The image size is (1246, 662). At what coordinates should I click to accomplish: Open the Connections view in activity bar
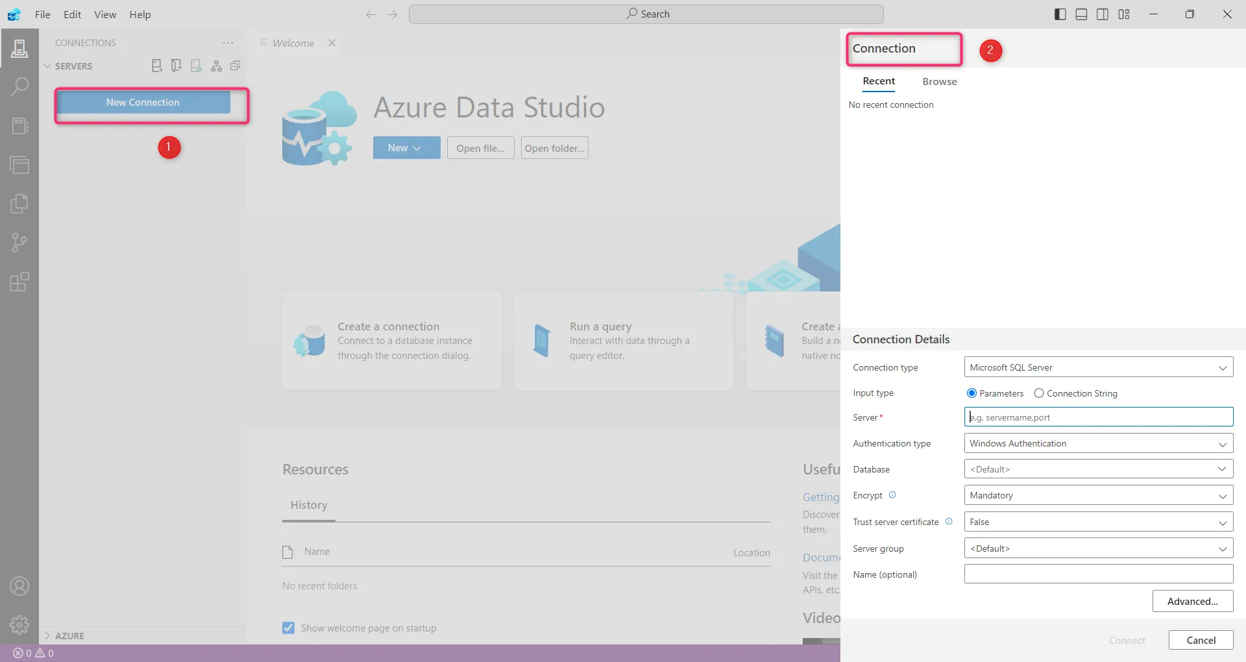(19, 48)
